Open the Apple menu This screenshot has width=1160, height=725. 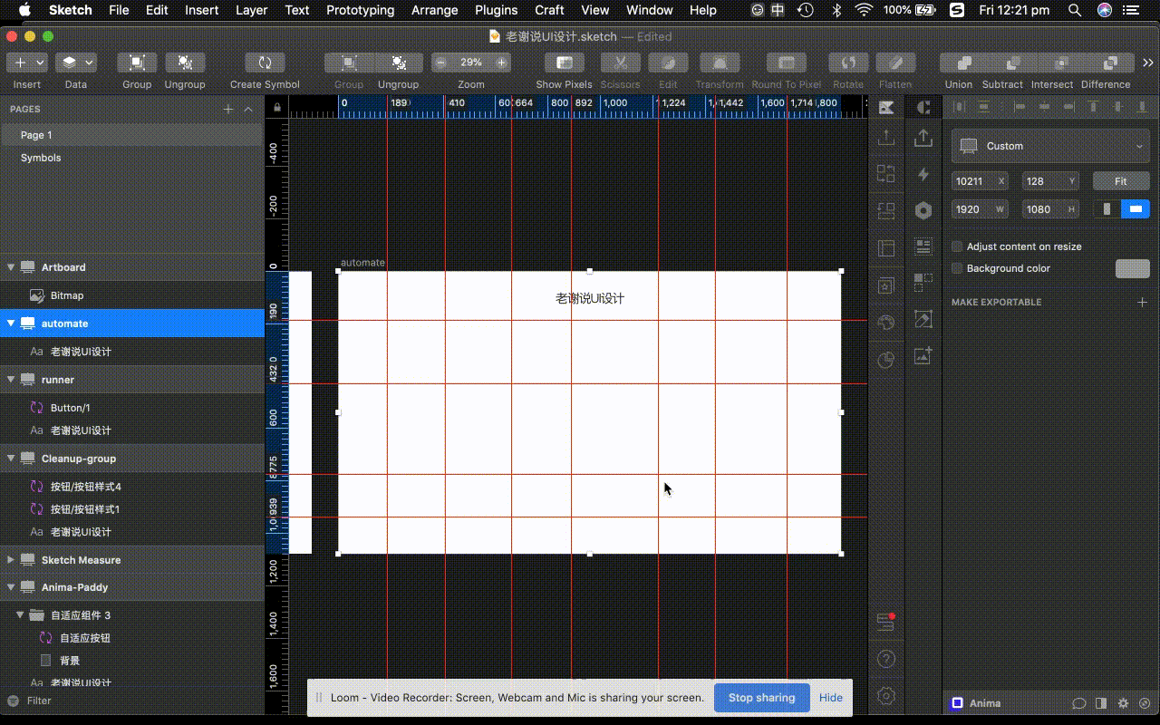coord(24,10)
